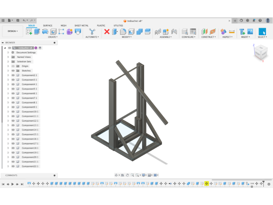Click the Automate scissors icon

[92, 31]
